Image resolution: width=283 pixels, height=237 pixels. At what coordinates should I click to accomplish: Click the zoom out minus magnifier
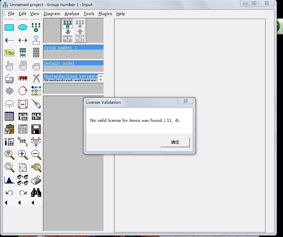pyautogui.click(x=36, y=155)
